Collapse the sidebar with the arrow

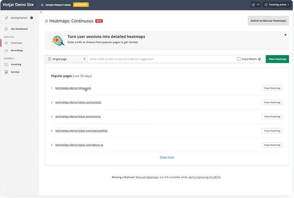pyautogui.click(x=41, y=12)
